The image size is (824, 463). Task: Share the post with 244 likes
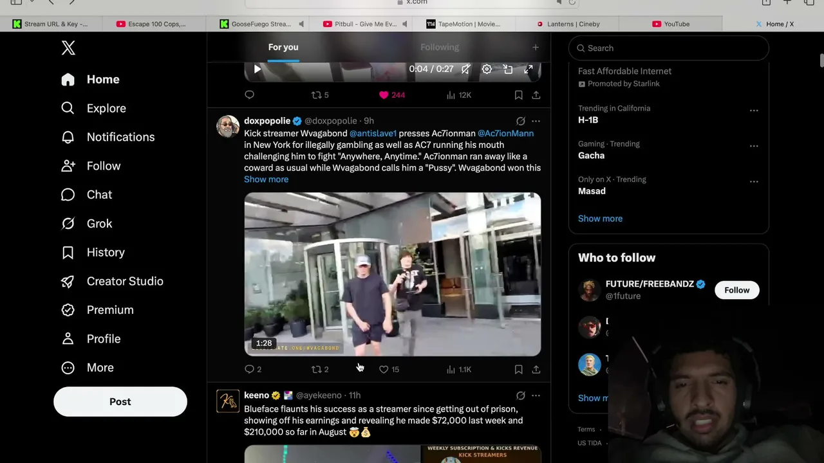pyautogui.click(x=536, y=95)
